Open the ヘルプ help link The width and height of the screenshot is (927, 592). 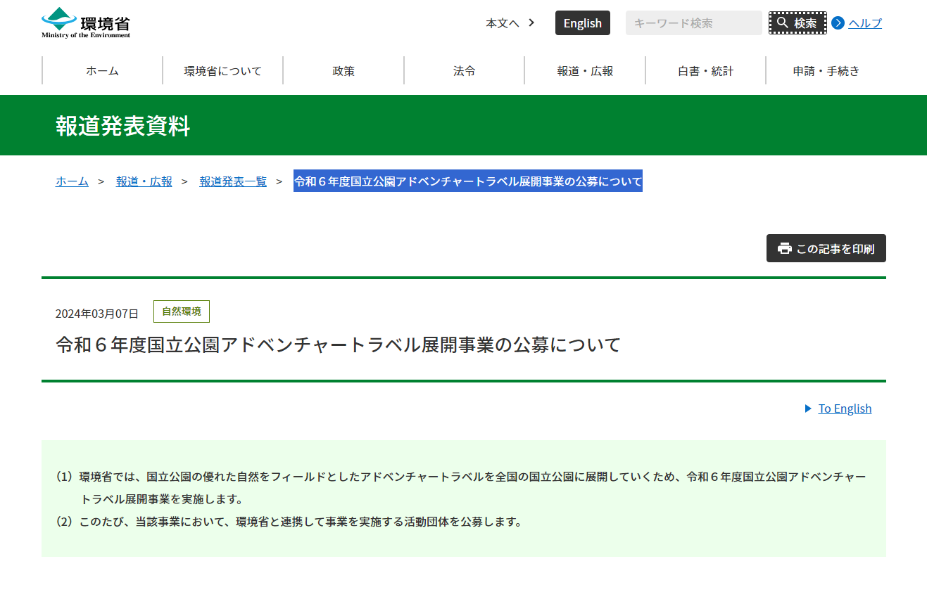tap(864, 22)
